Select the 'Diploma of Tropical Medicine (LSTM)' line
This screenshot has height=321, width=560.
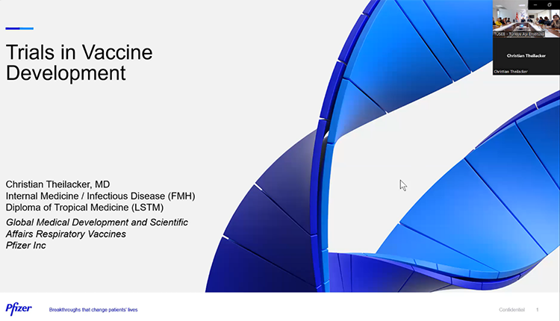[84, 208]
